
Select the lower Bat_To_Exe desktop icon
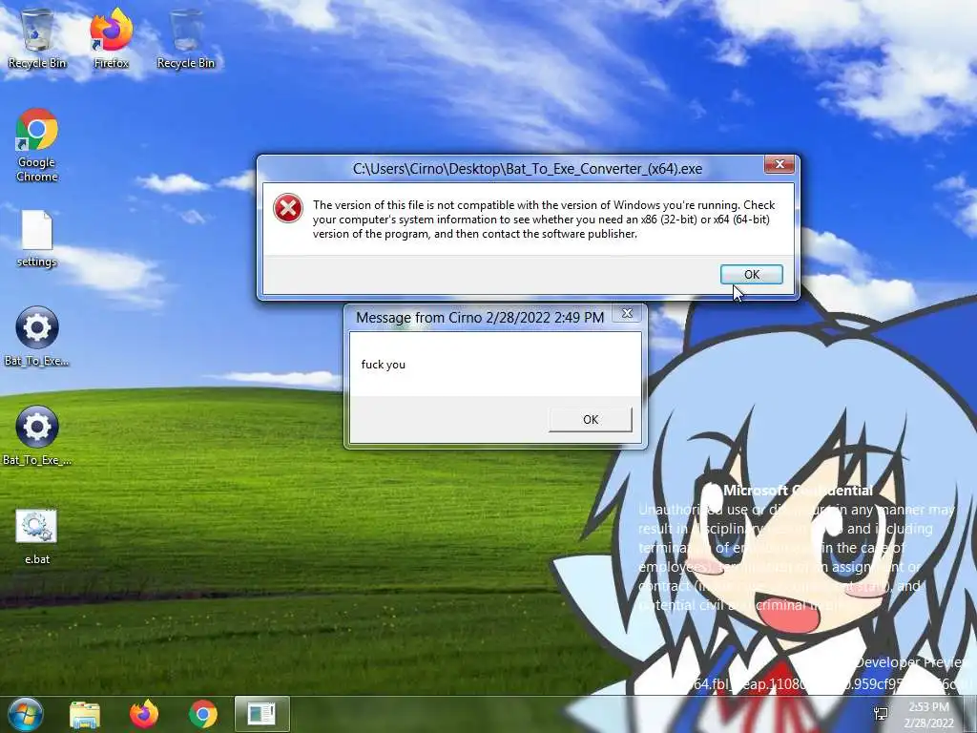[37, 435]
